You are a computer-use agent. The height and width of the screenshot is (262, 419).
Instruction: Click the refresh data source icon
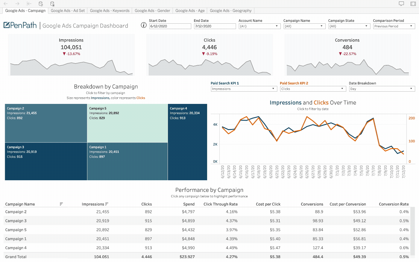pos(41,4)
